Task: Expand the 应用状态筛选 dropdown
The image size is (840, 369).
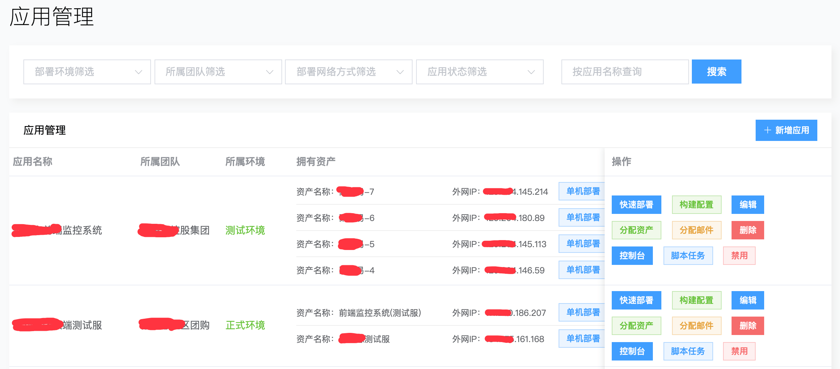Action: tap(480, 72)
